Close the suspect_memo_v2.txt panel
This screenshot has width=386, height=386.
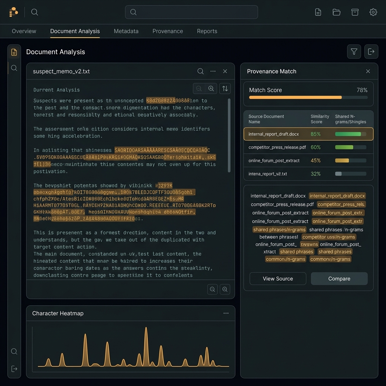(225, 71)
